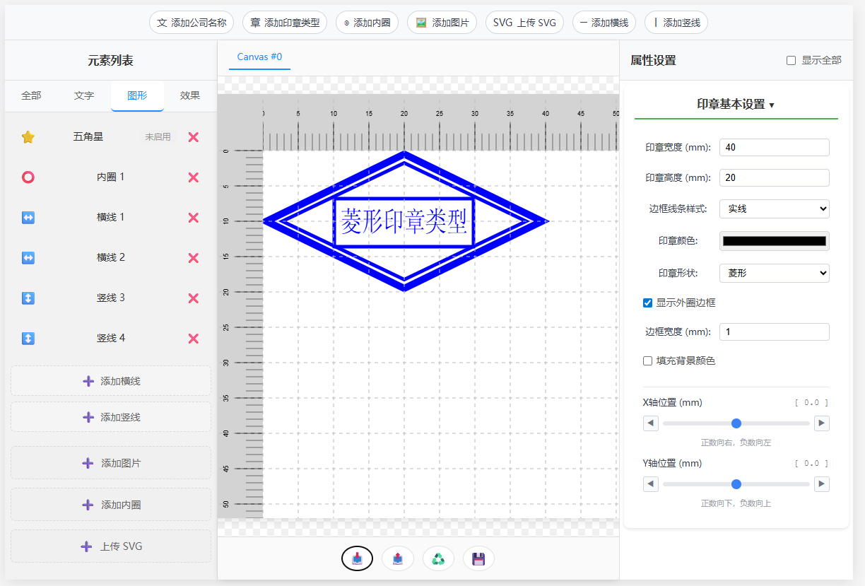The image size is (865, 586).
Task: Click the right arrow of Y轴位置 slider
Action: click(x=821, y=484)
